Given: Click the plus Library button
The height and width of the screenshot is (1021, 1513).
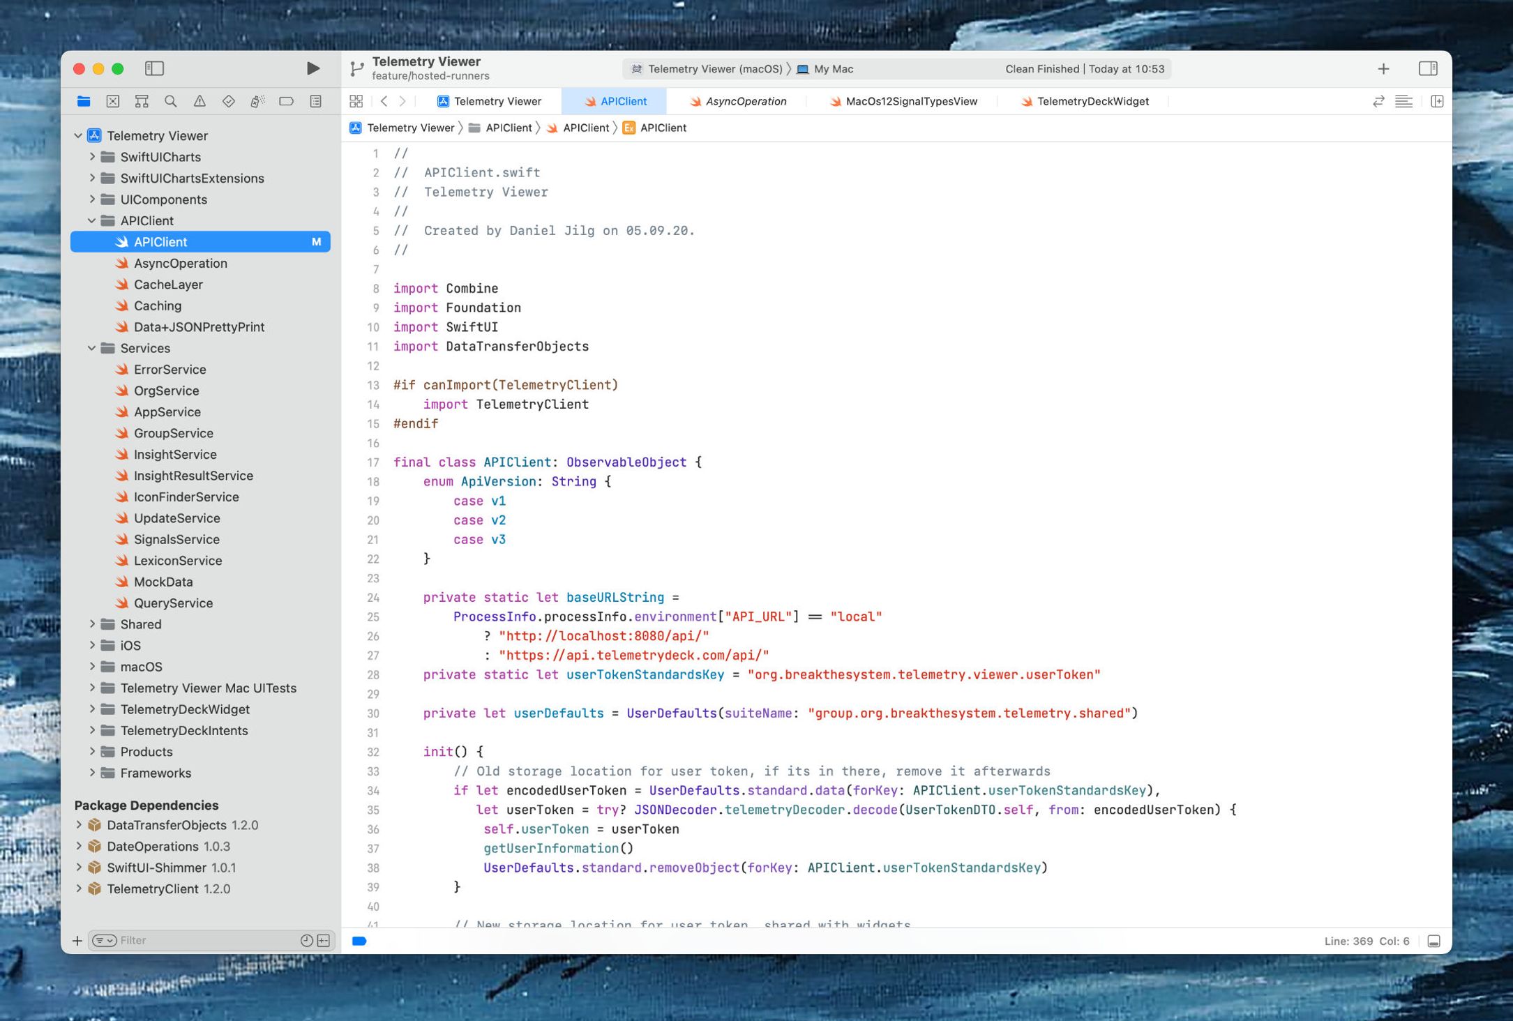Looking at the screenshot, I should point(1383,68).
